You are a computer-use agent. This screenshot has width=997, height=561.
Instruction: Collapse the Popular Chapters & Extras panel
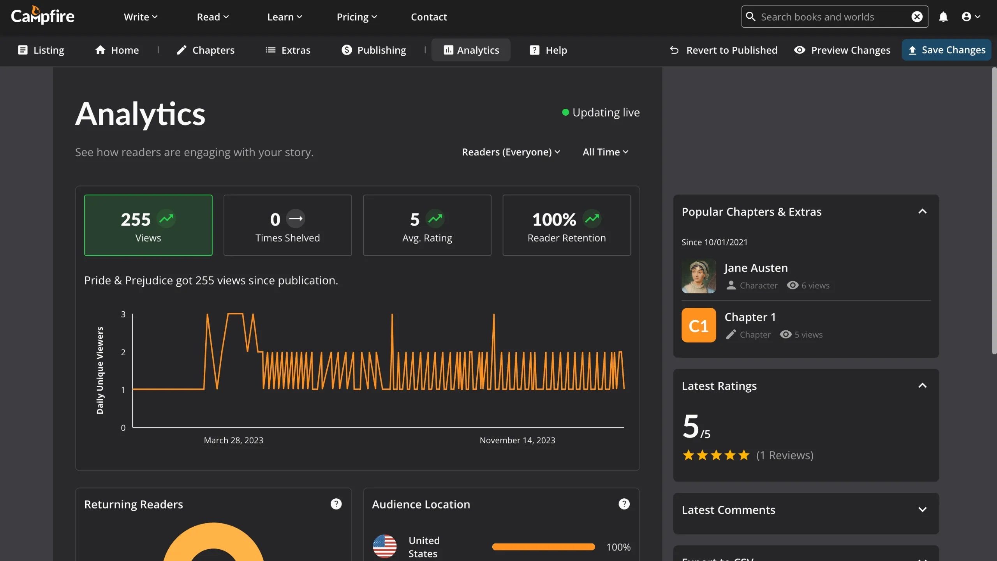click(x=922, y=212)
